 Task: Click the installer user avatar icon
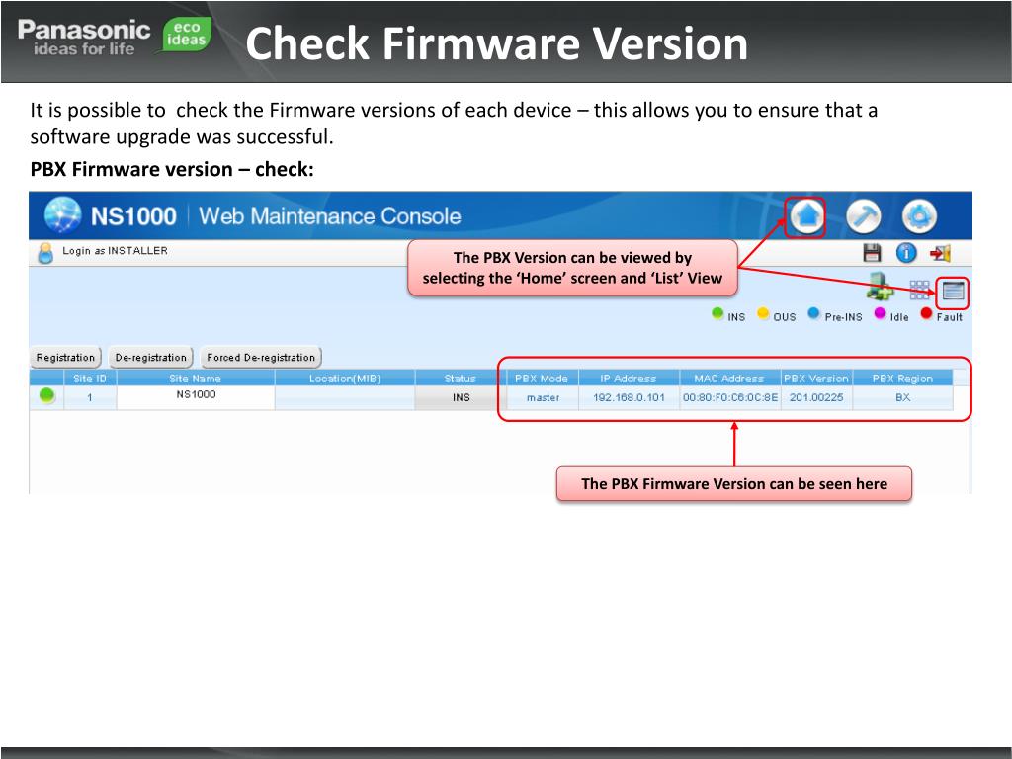coord(45,253)
